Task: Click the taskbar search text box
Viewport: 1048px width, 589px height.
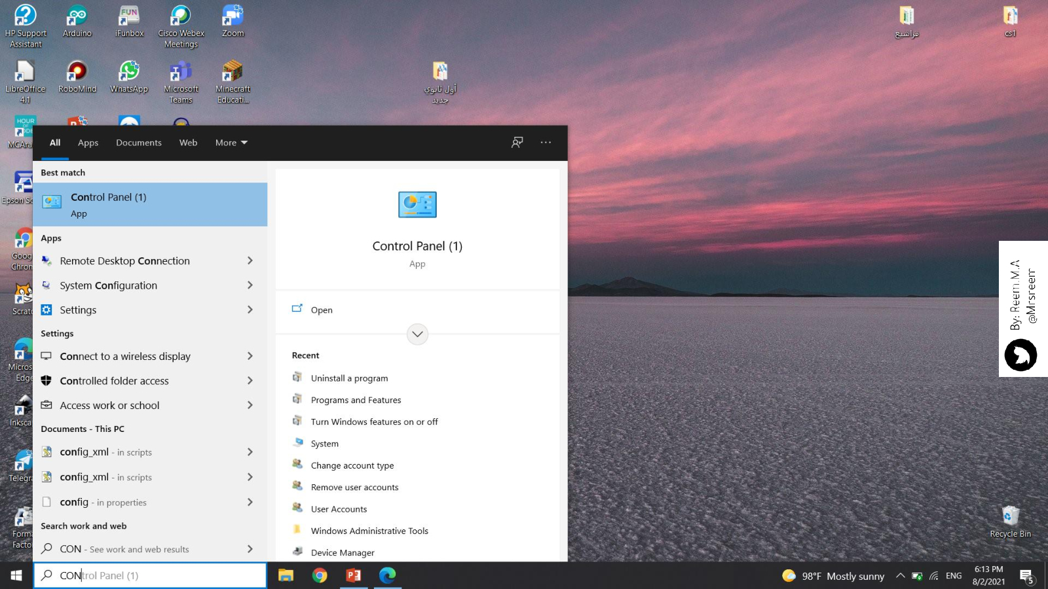Action: tap(151, 575)
